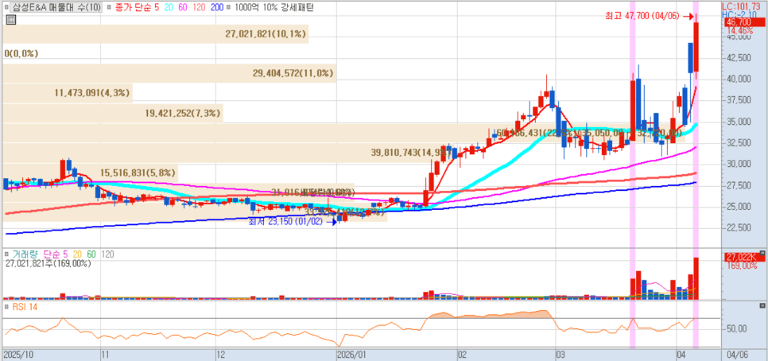Click small icon at RSI pane right edge
This screenshot has height=361, width=768.
tap(761, 305)
